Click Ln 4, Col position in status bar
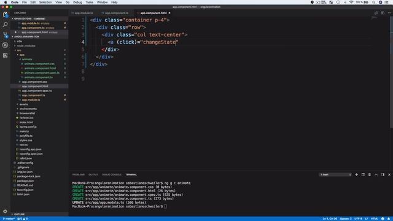Viewport: 393px width, 221px height. (x=330, y=219)
